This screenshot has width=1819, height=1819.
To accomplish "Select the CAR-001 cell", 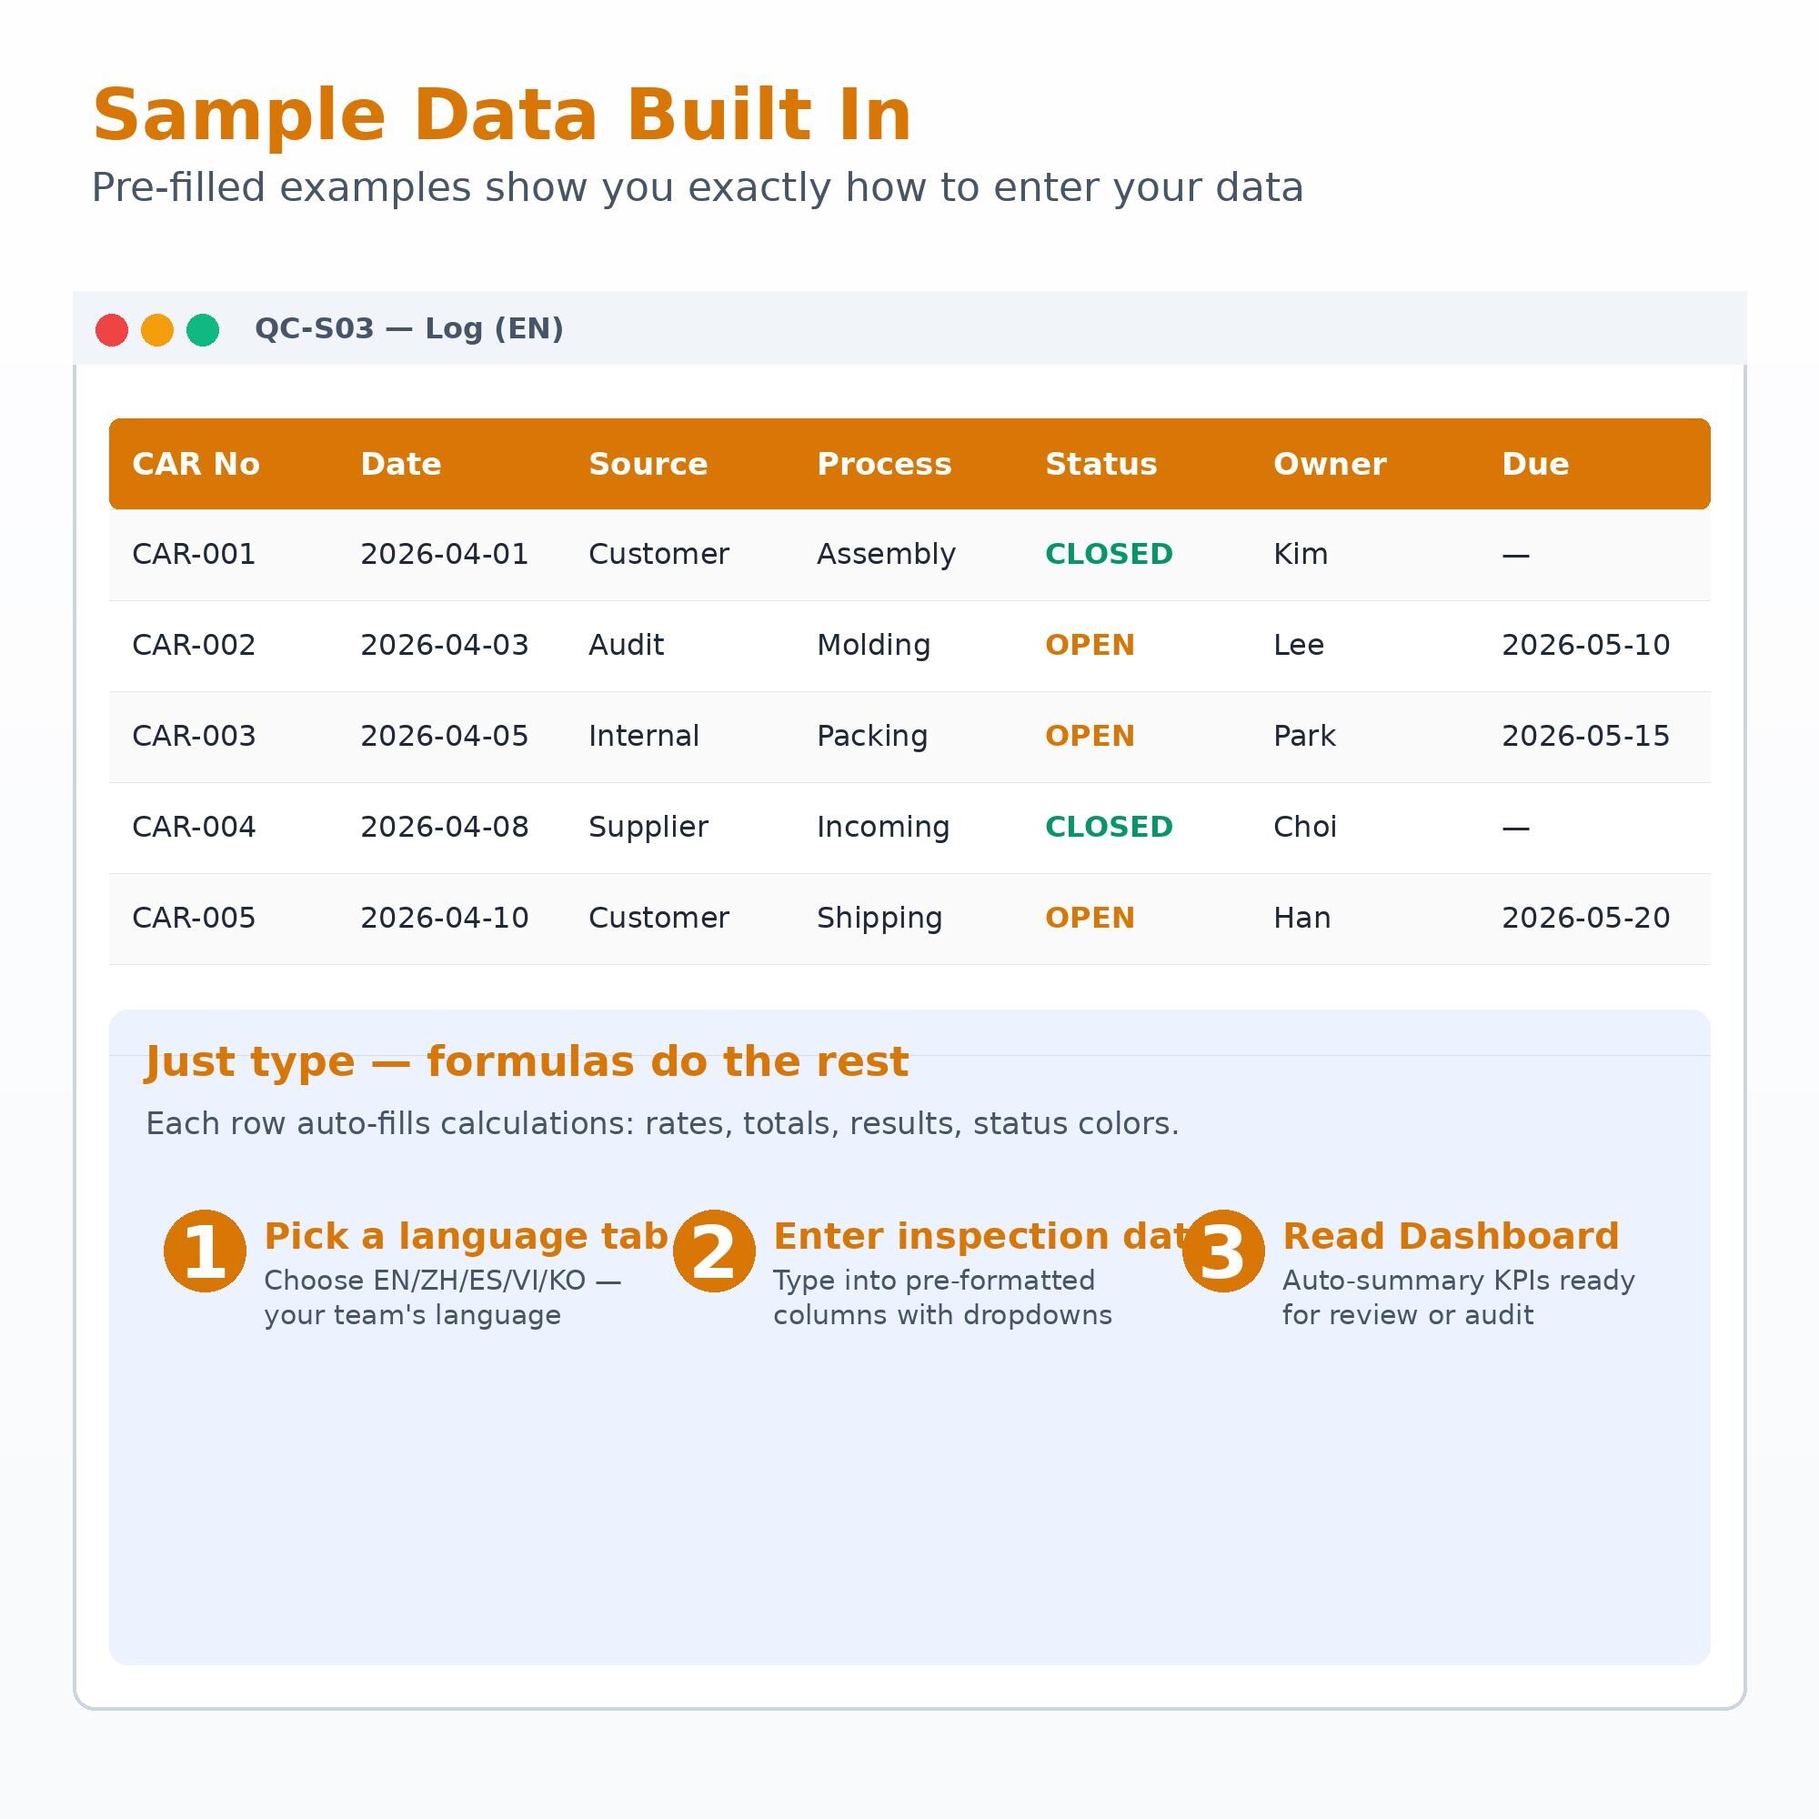I will [x=194, y=554].
